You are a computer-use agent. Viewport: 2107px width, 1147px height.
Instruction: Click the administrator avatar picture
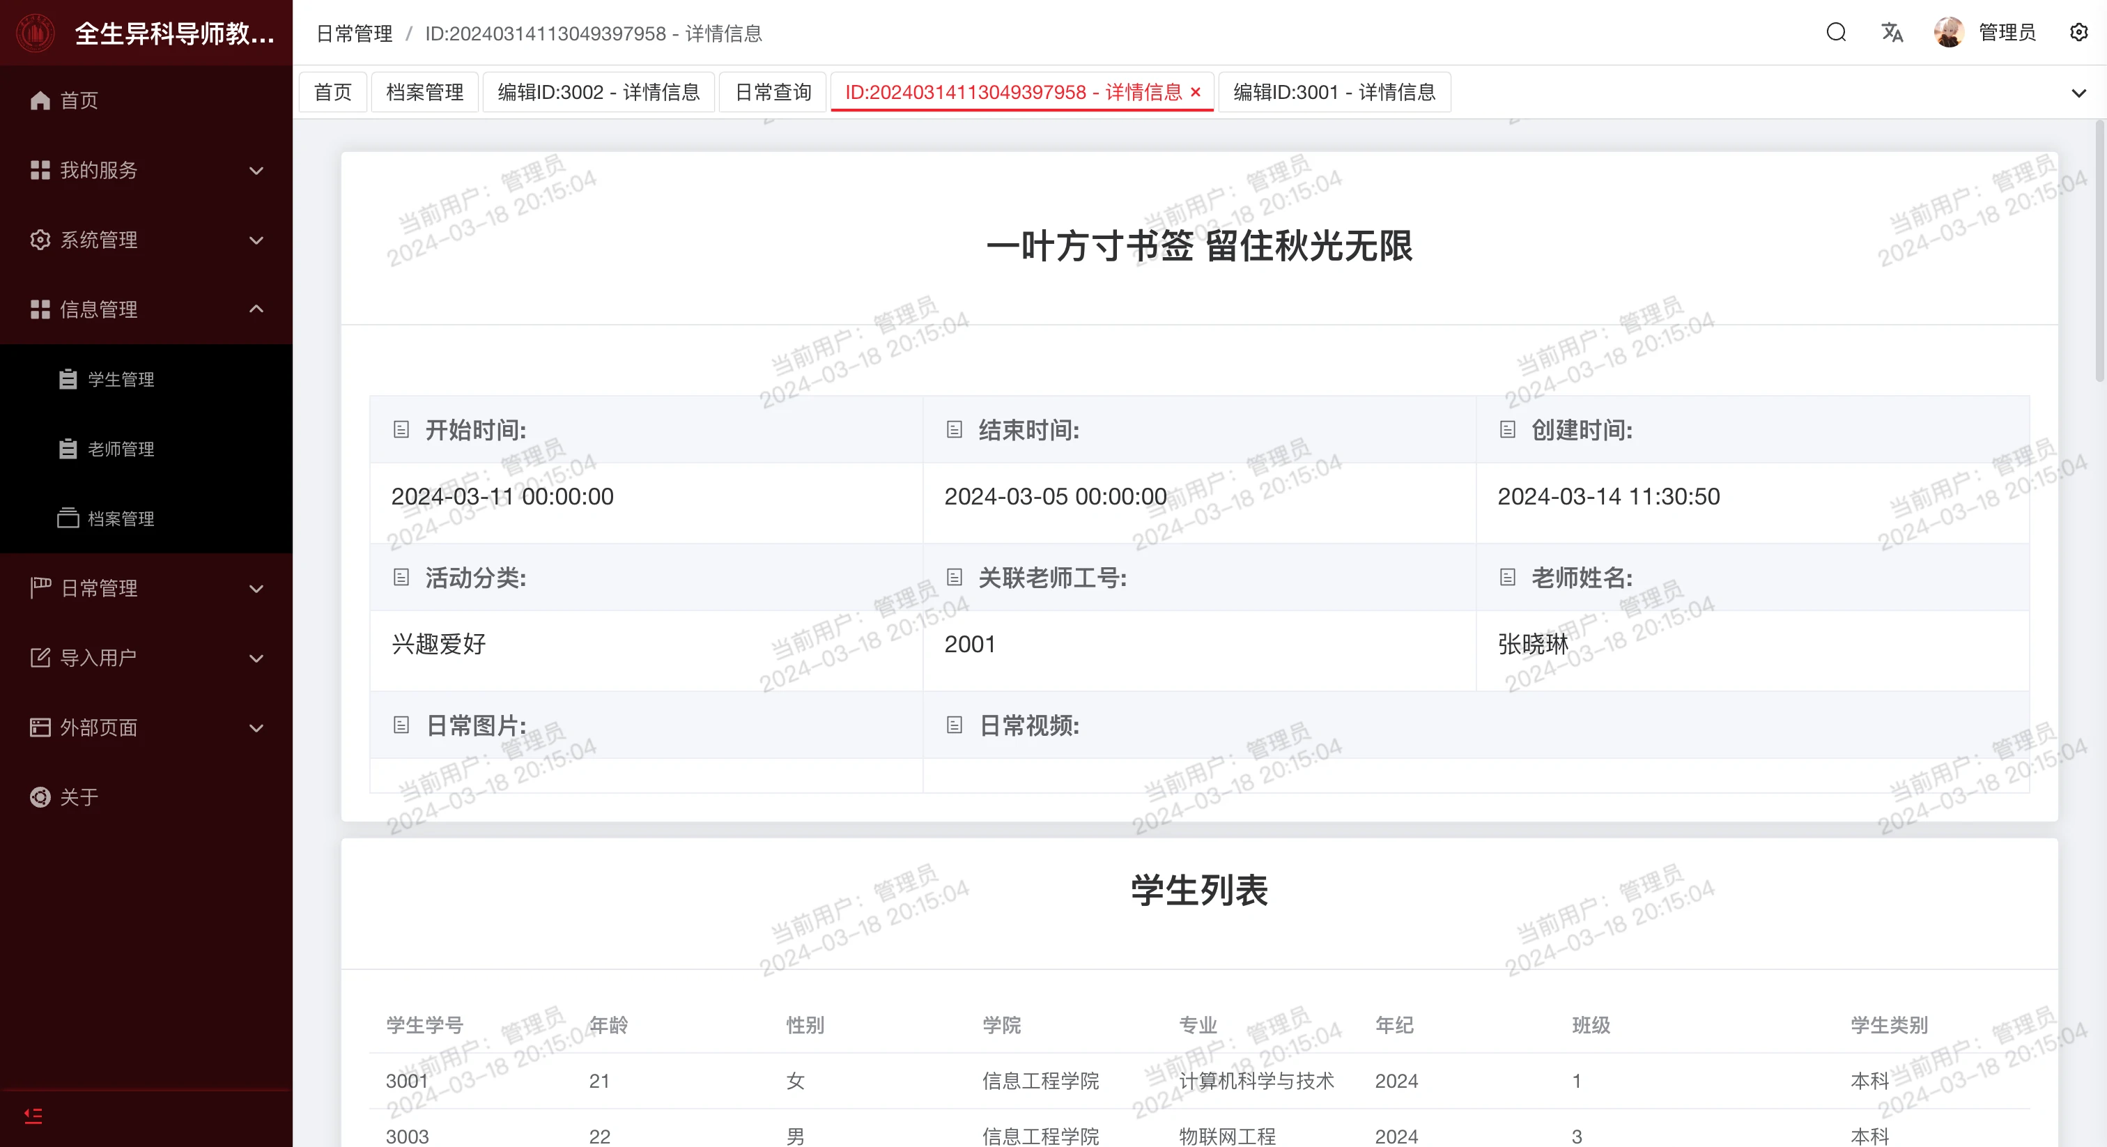(1948, 33)
